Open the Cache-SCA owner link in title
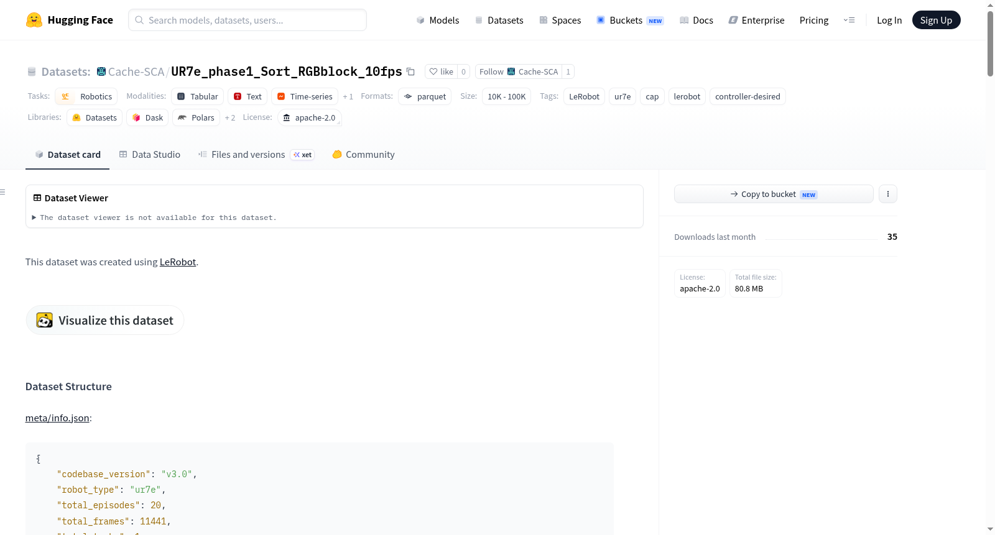 click(136, 71)
